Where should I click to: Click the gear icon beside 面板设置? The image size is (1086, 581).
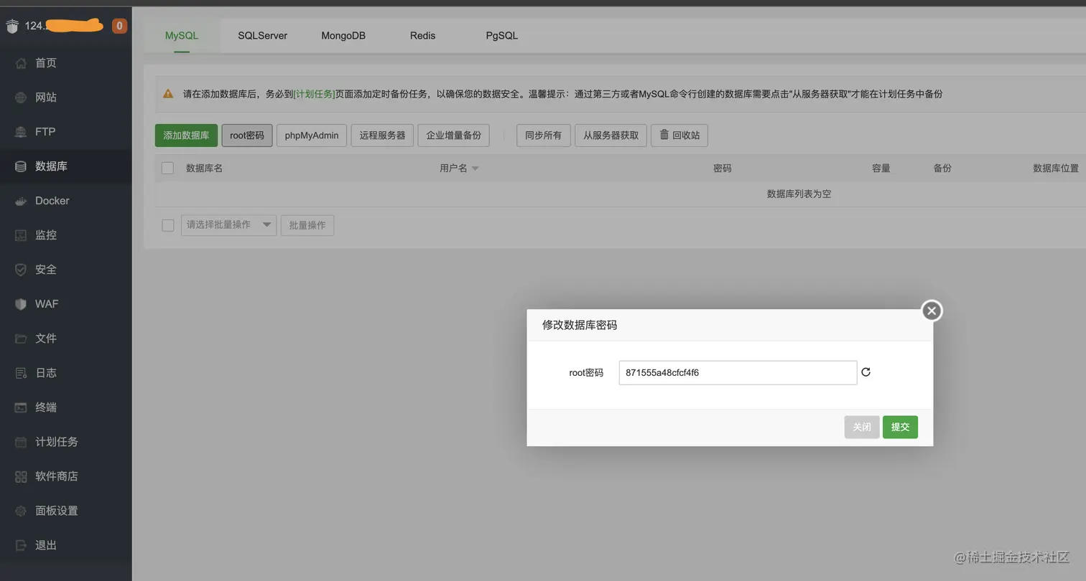click(21, 511)
